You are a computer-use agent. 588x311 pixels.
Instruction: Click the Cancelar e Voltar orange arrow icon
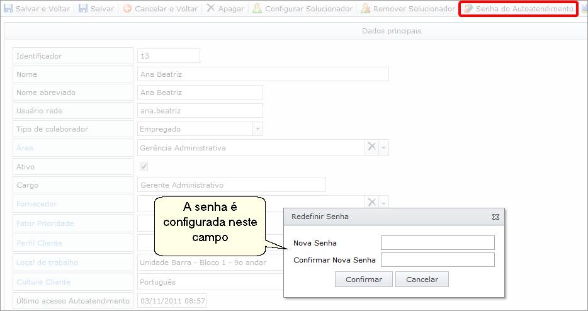coord(127,8)
